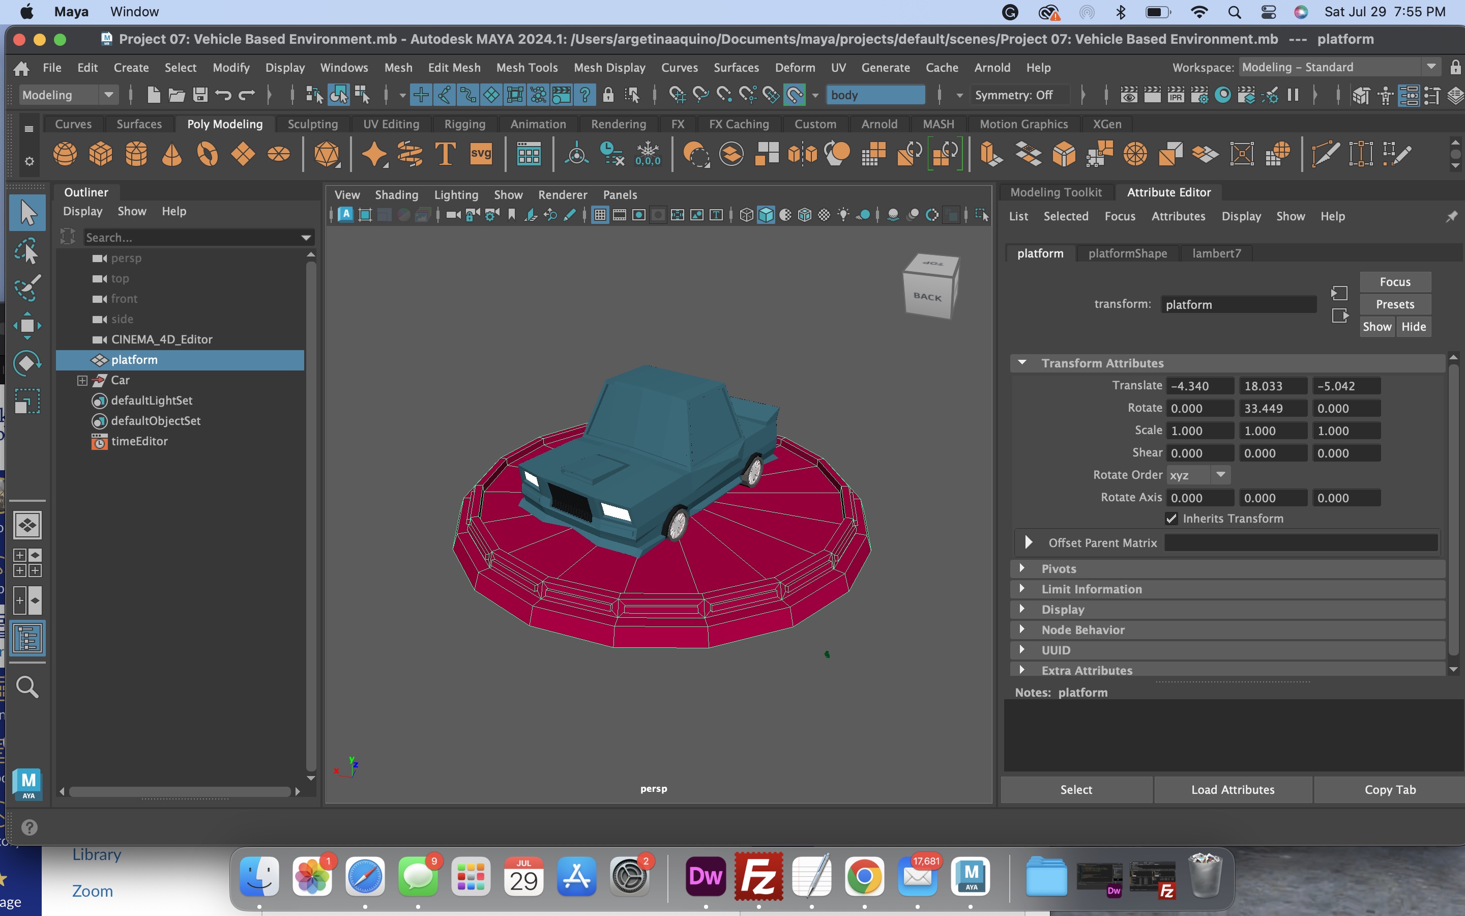
Task: Switch to the platformShape tab
Action: [1128, 253]
